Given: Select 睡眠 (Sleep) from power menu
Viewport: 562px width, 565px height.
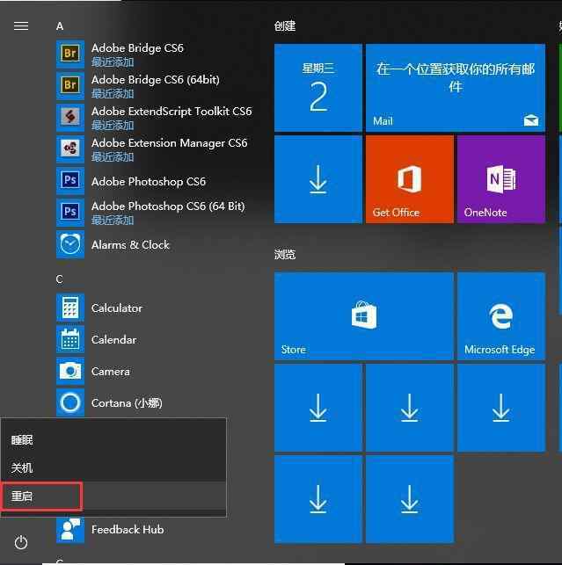Looking at the screenshot, I should point(113,439).
